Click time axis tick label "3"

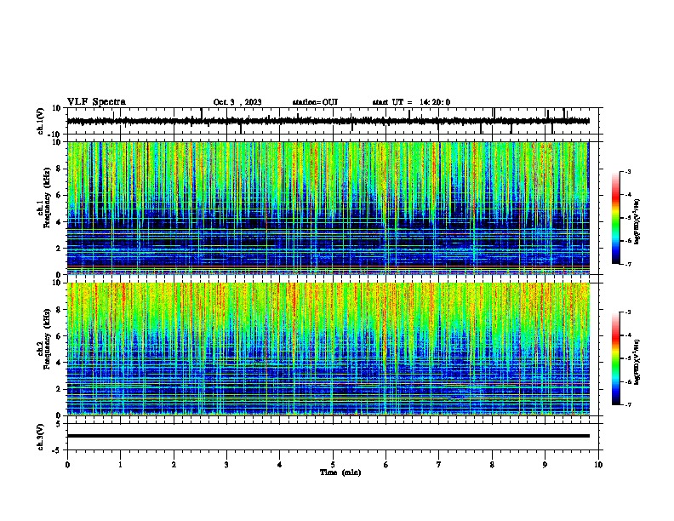(226, 465)
